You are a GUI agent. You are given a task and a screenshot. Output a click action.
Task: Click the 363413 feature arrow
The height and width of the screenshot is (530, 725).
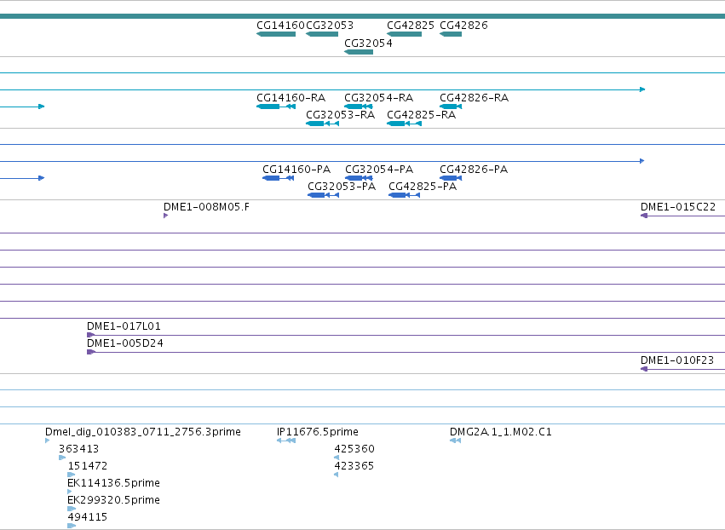pyautogui.click(x=62, y=458)
